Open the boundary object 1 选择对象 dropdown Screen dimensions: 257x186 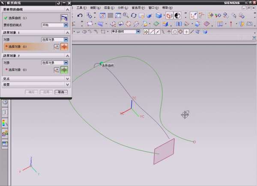click(55, 39)
